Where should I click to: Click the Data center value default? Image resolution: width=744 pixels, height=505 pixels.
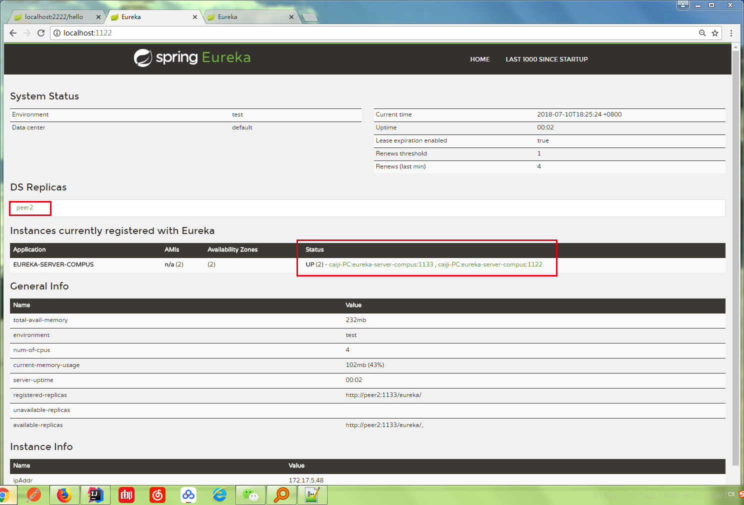(x=242, y=127)
